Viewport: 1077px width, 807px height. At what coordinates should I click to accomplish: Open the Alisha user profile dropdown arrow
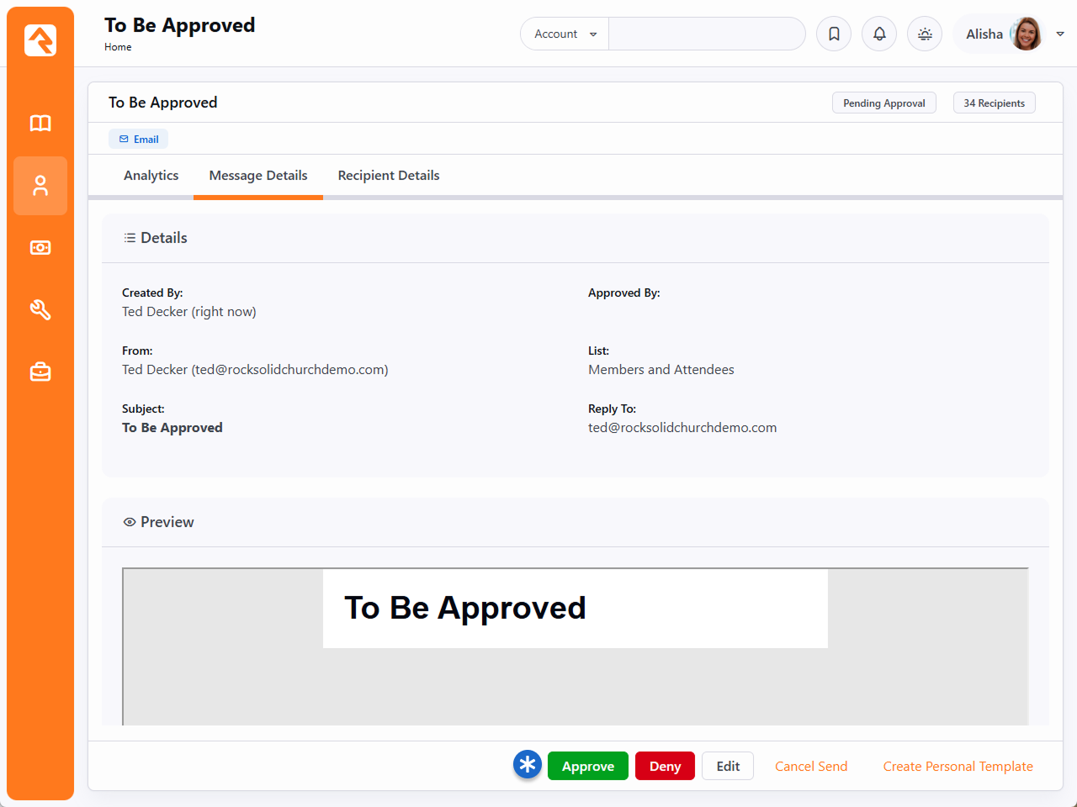pyautogui.click(x=1060, y=34)
